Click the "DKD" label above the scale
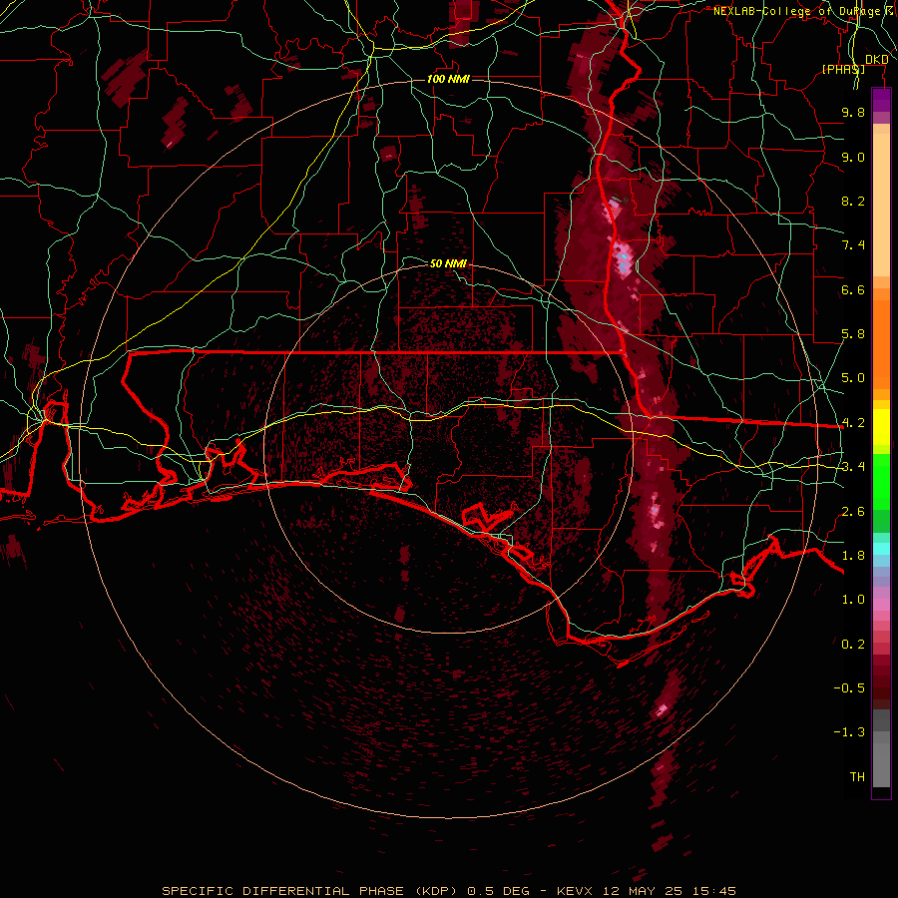Viewport: 898px width, 898px height. pyautogui.click(x=877, y=60)
